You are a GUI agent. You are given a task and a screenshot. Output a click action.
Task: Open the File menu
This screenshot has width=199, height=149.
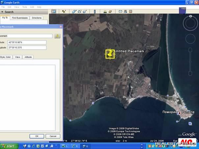click(x=3, y=7)
